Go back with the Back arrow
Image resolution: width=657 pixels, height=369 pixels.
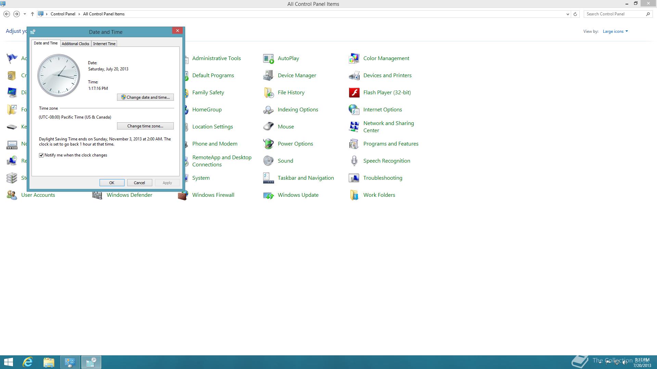7,14
